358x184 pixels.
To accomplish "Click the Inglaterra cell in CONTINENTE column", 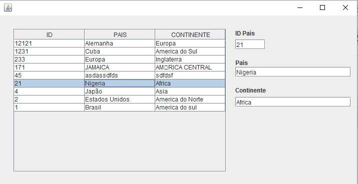I will click(190, 59).
